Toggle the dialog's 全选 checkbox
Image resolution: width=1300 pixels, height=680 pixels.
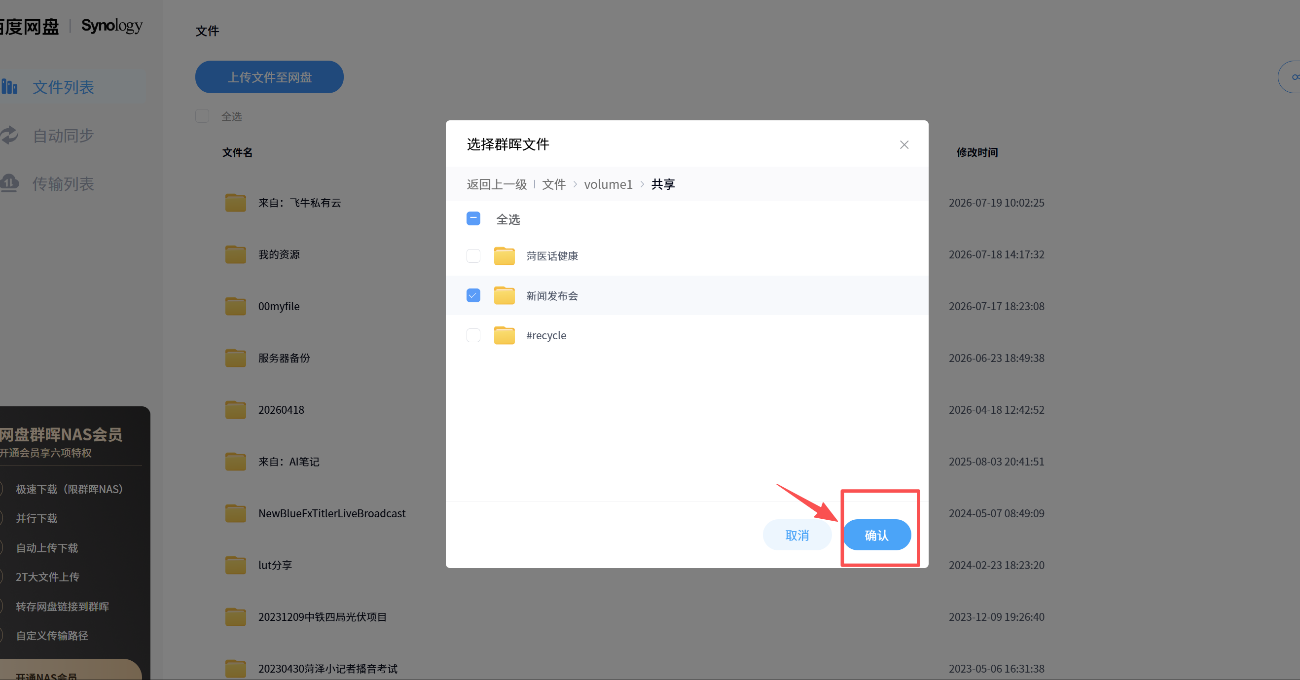pos(473,219)
